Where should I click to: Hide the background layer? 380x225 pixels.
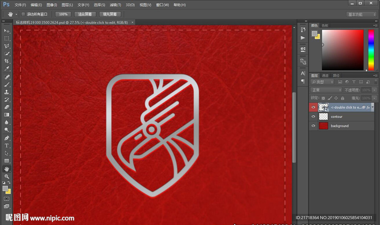coord(313,126)
